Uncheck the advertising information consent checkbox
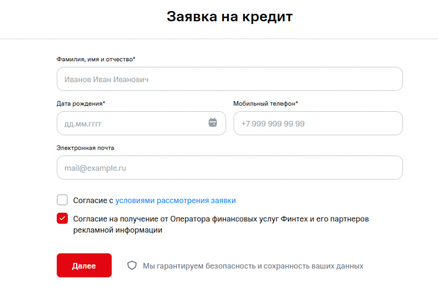This screenshot has width=438, height=287. point(62,219)
